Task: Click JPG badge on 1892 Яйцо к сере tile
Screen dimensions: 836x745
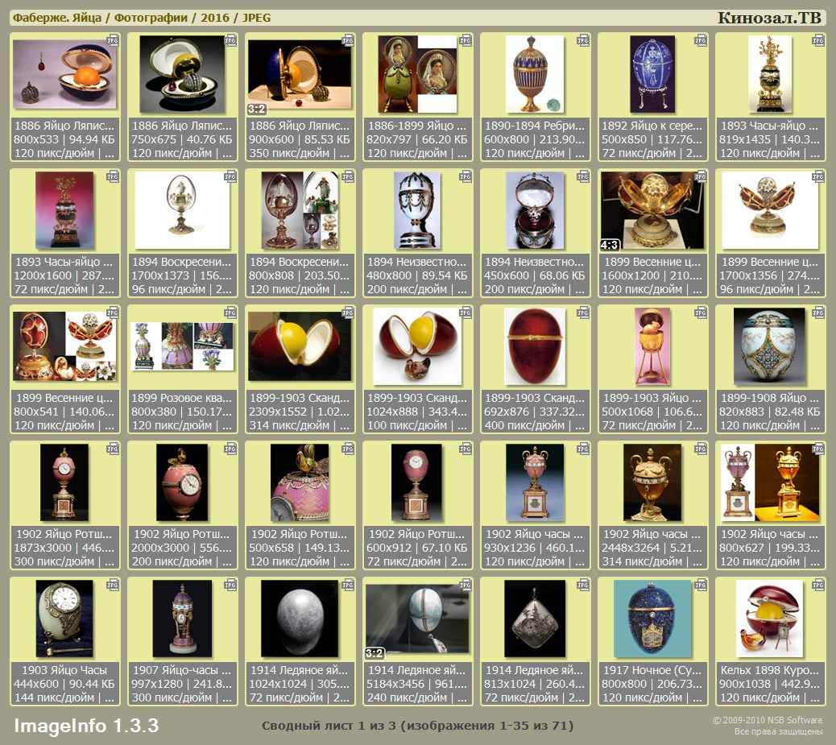Action: point(700,40)
